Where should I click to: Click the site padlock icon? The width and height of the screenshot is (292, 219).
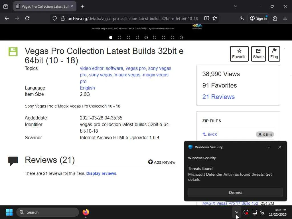[x=62, y=19]
